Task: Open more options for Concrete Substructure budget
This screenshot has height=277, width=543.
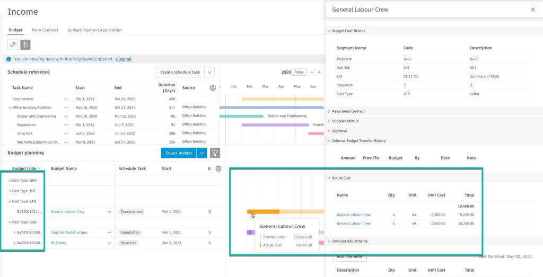Action: pyautogui.click(x=109, y=233)
